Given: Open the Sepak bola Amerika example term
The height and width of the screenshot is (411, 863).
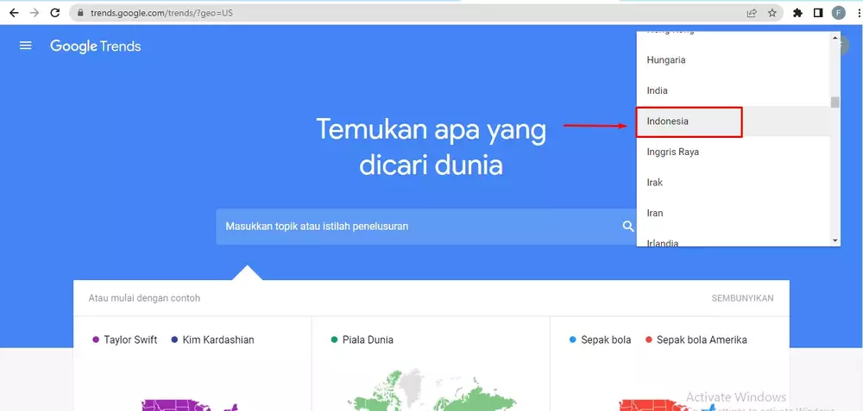Looking at the screenshot, I should pyautogui.click(x=702, y=340).
